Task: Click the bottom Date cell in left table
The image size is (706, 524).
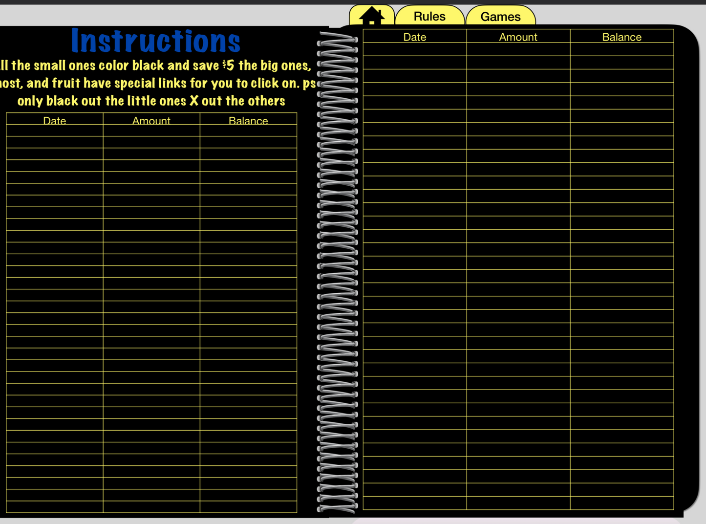Action: (54, 507)
